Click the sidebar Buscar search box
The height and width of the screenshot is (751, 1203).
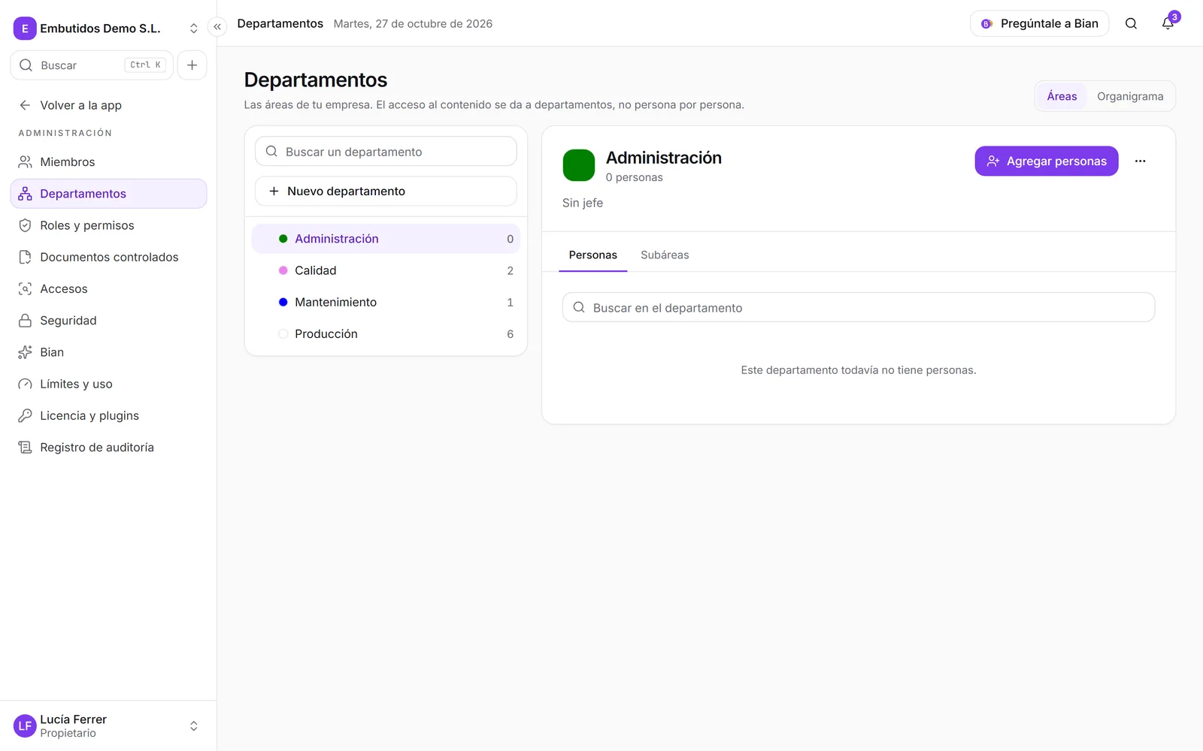(92, 65)
